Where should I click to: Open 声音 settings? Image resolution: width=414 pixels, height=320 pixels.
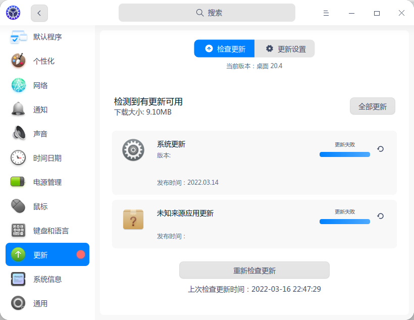coord(47,134)
